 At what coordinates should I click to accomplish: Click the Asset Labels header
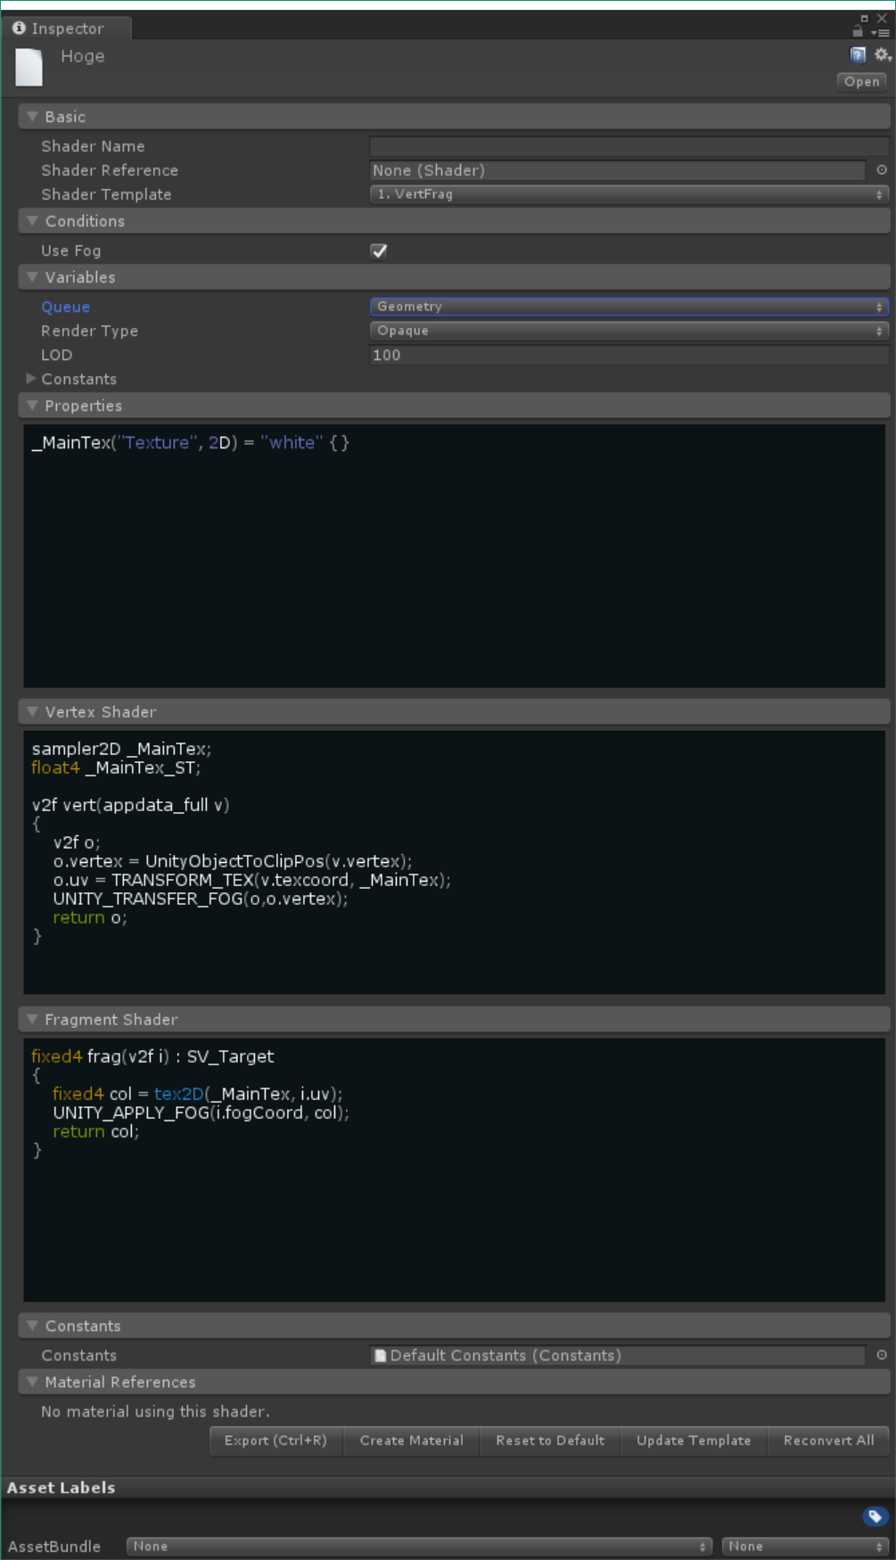[x=61, y=1488]
